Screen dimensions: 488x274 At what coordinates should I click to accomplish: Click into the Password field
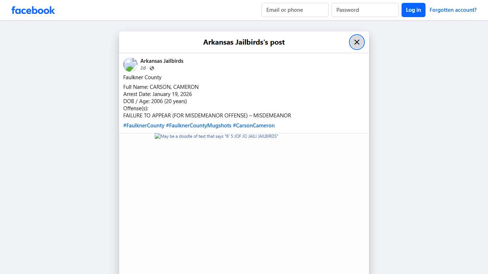click(x=365, y=10)
